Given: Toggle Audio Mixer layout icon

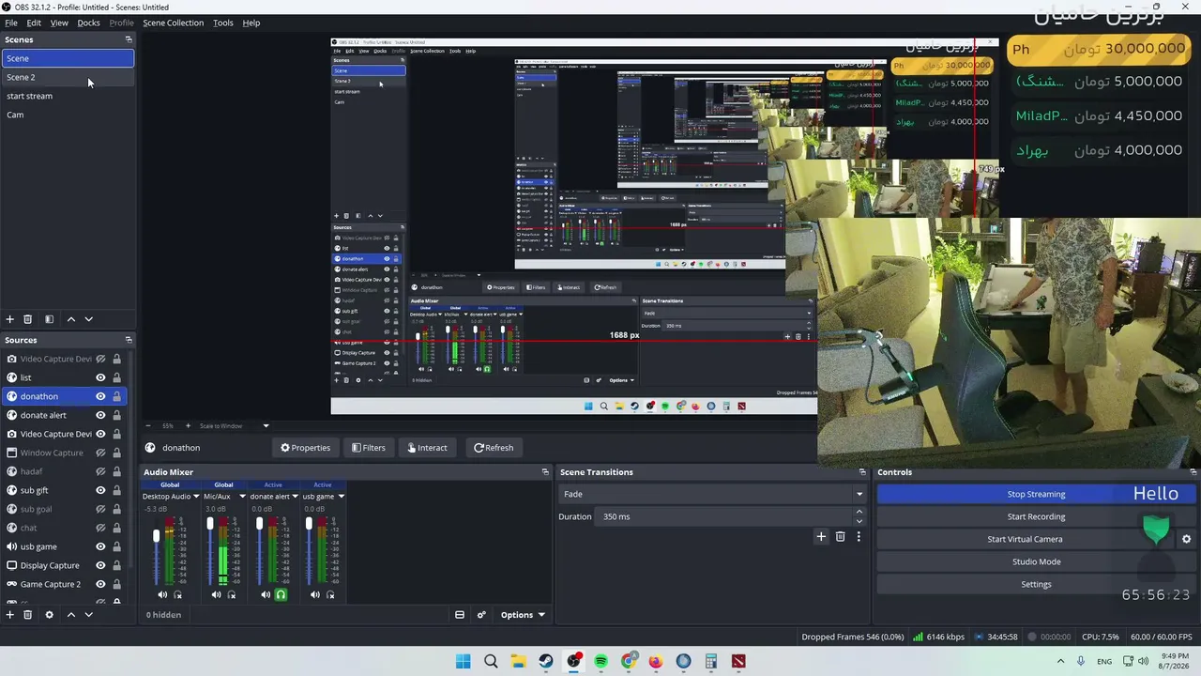Looking at the screenshot, I should click(x=460, y=615).
